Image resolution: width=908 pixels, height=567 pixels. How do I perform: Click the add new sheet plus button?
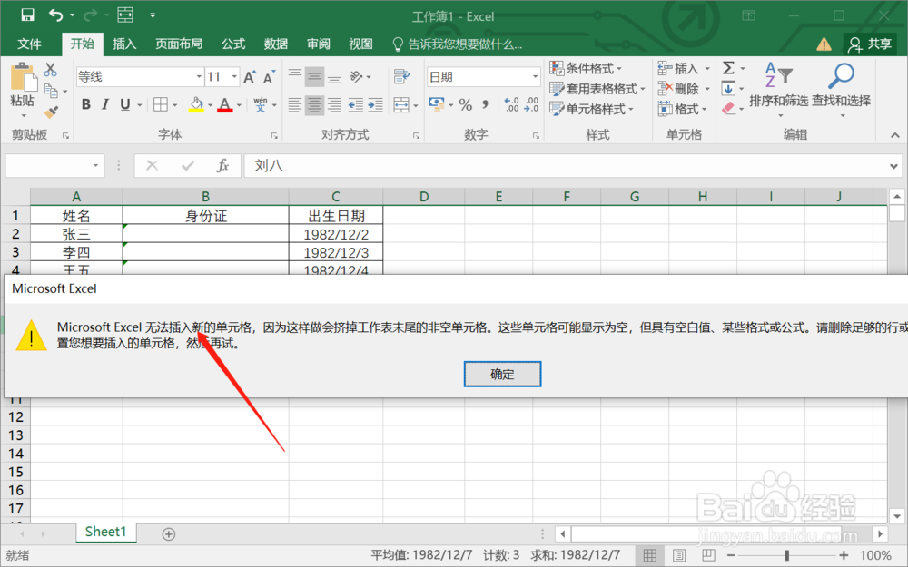pyautogui.click(x=169, y=533)
